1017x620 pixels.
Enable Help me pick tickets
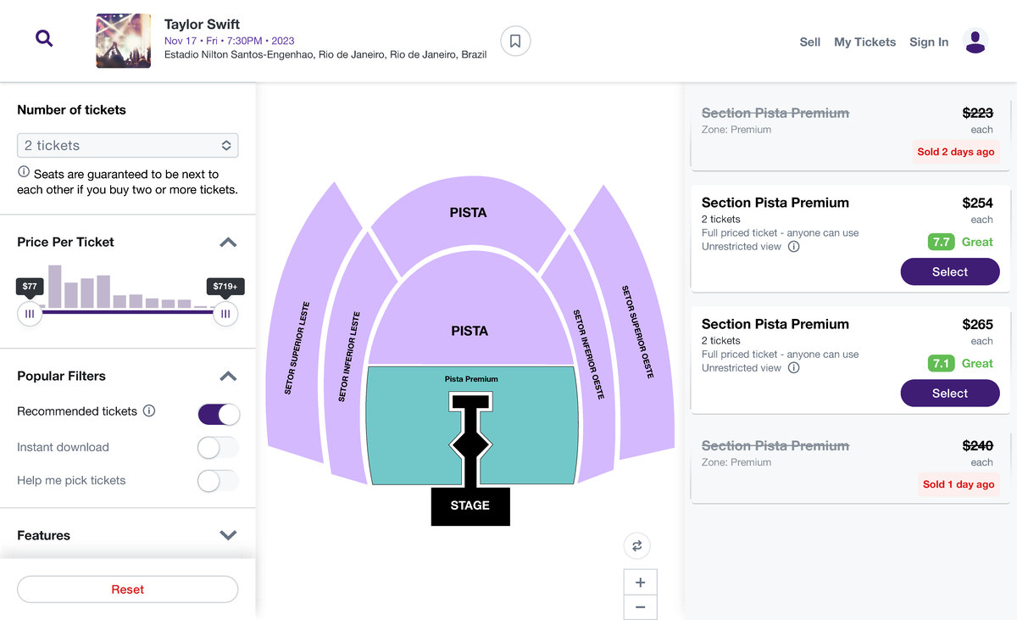pyautogui.click(x=218, y=481)
